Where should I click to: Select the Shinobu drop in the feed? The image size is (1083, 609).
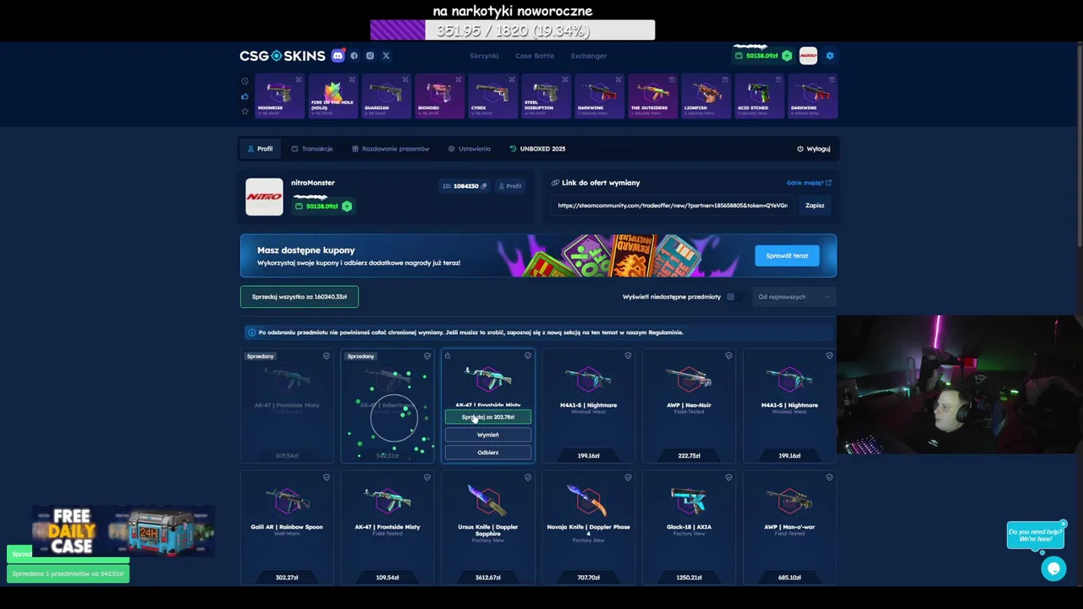point(439,96)
